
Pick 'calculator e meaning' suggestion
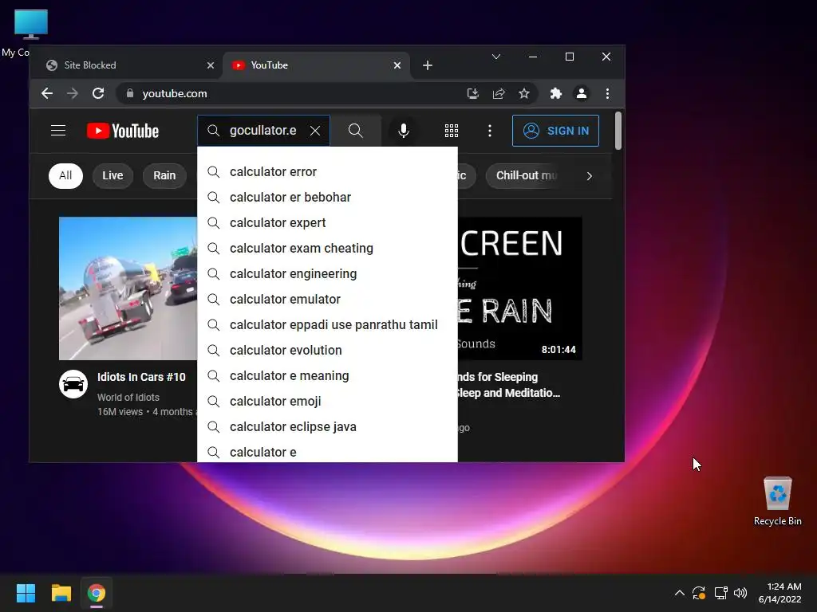point(327,376)
